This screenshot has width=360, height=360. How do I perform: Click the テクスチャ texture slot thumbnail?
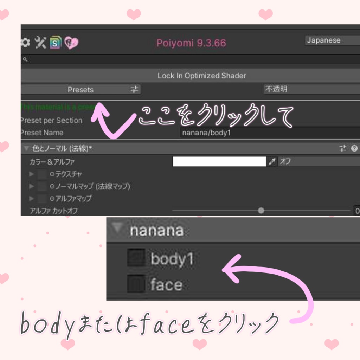(42, 174)
